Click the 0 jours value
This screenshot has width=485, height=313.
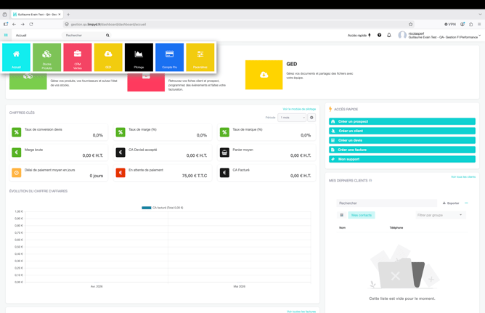click(97, 176)
